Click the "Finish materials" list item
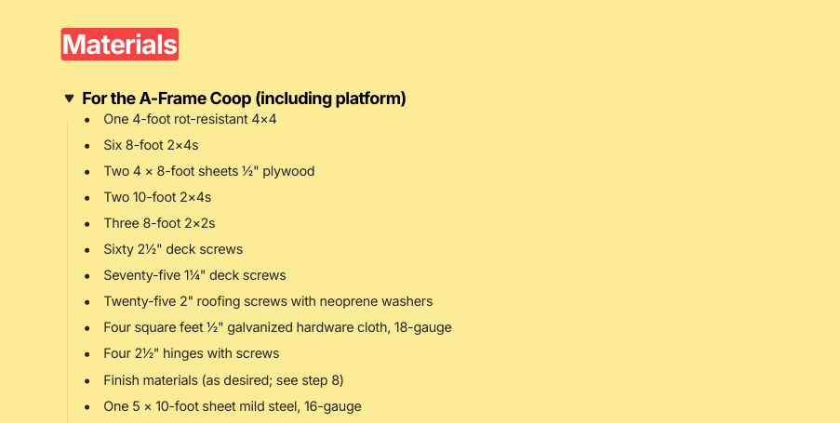 click(225, 380)
